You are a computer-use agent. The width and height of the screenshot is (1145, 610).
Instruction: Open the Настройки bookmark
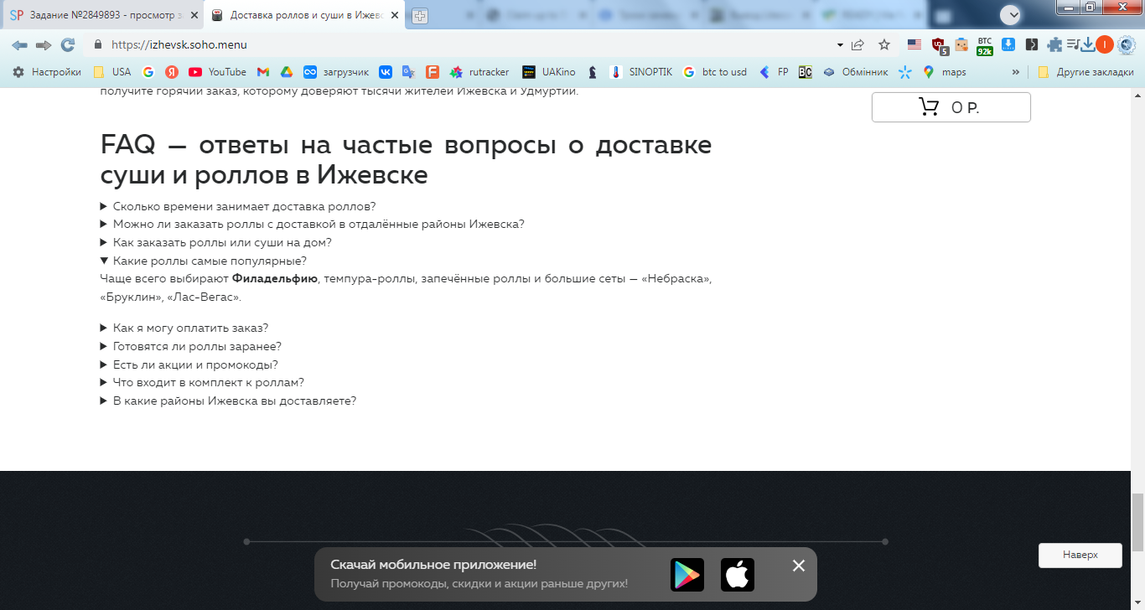tap(47, 72)
